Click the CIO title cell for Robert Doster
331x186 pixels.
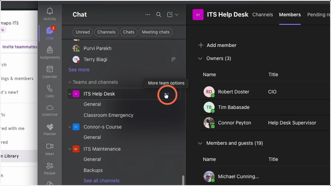pos(272,92)
